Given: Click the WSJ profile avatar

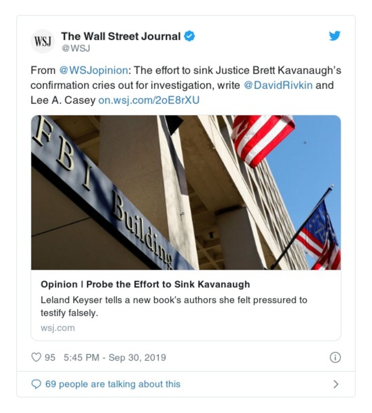Looking at the screenshot, I should (42, 41).
